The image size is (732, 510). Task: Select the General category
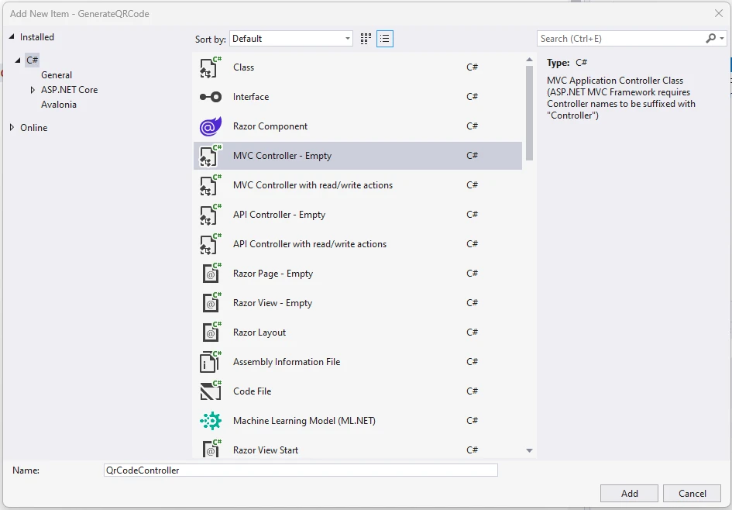click(57, 75)
